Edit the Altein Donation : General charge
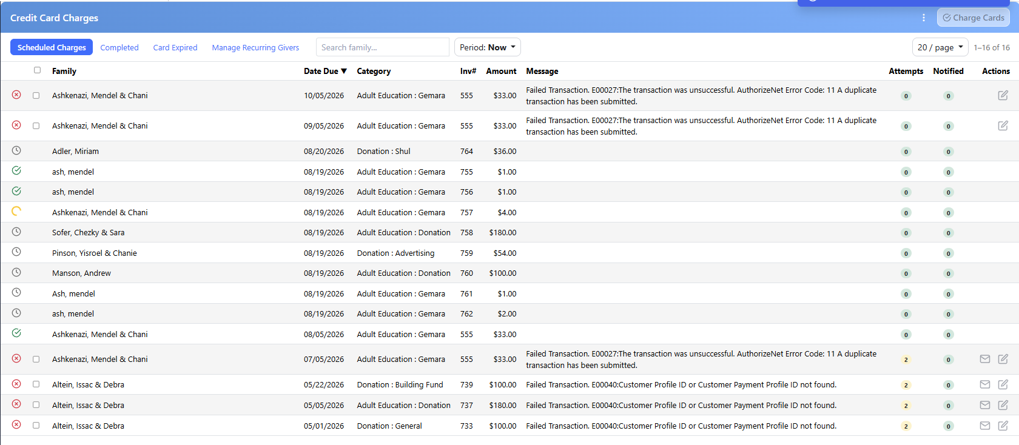The width and height of the screenshot is (1019, 445). click(x=1003, y=426)
